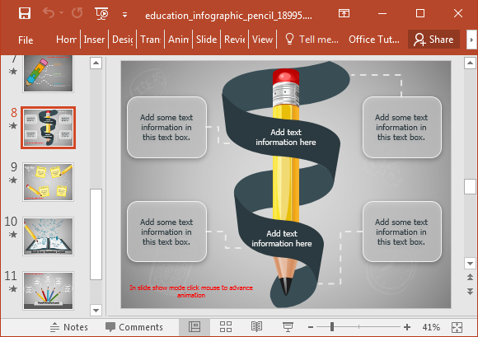Click the Undo arrow icon
The width and height of the screenshot is (478, 337).
click(49, 13)
